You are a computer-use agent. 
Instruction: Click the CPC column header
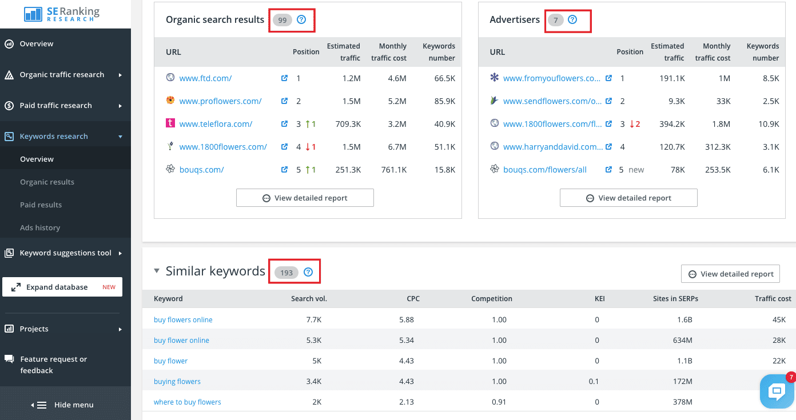click(412, 298)
